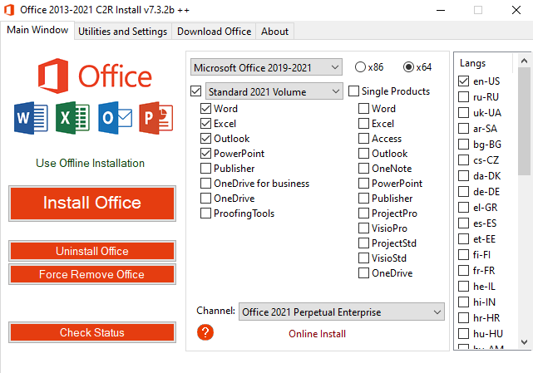
Task: Click the Check Status button
Action: point(91,333)
